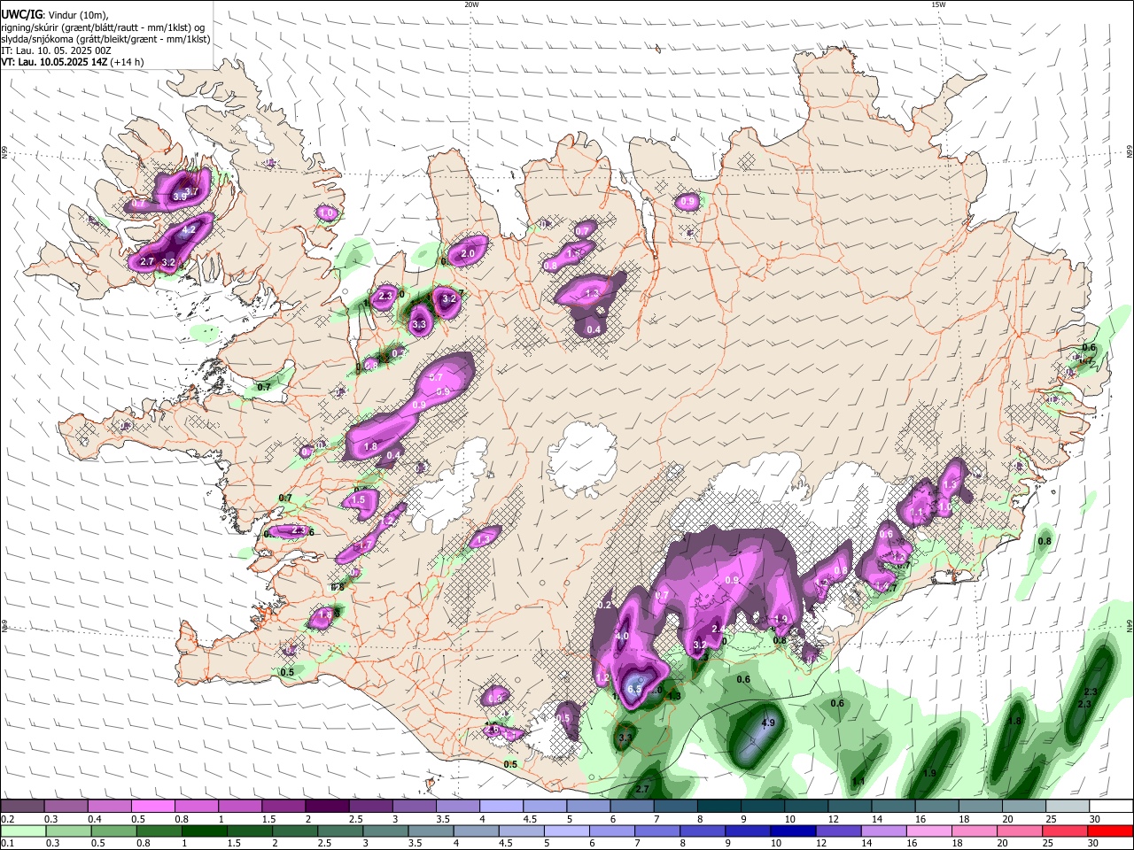Select the bright pink 0.5 snow legend swatch

[x=153, y=807]
